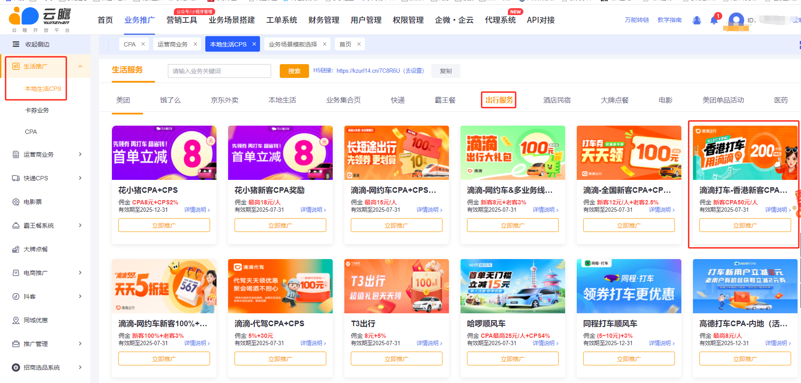Image resolution: width=801 pixels, height=383 pixels.
Task: Open the 滴滴-网约车CPA+CPS banner image
Action: coord(396,153)
